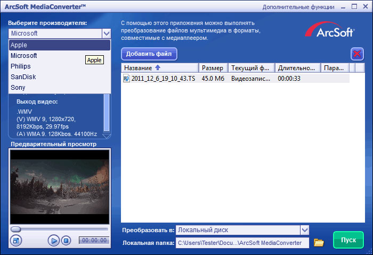Click the red X remove file icon
Screen dimensions: 373x255
[x=357, y=54]
